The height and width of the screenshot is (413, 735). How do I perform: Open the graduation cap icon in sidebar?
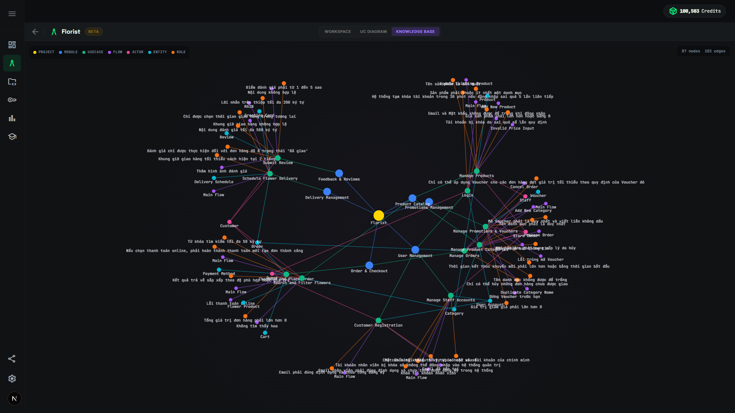click(12, 137)
